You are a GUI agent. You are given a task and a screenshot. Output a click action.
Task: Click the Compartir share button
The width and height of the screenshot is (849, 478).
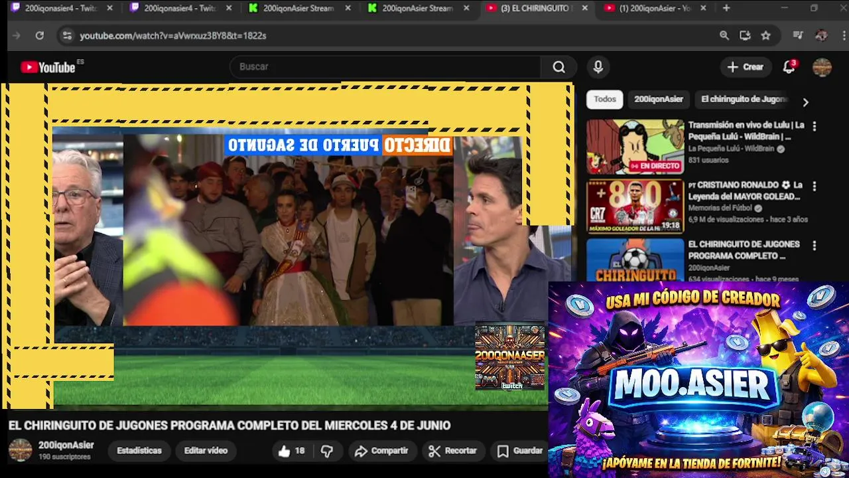click(x=381, y=451)
